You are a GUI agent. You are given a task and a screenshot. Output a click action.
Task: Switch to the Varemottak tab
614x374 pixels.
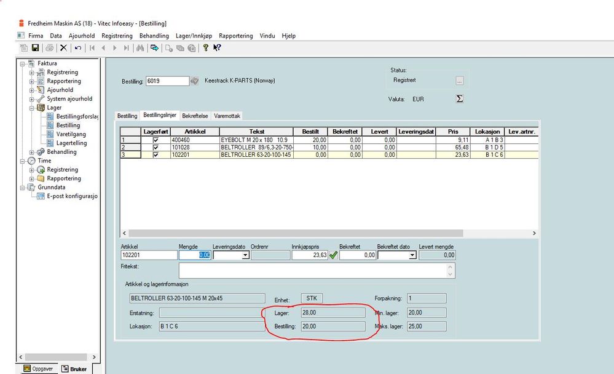[x=227, y=116]
